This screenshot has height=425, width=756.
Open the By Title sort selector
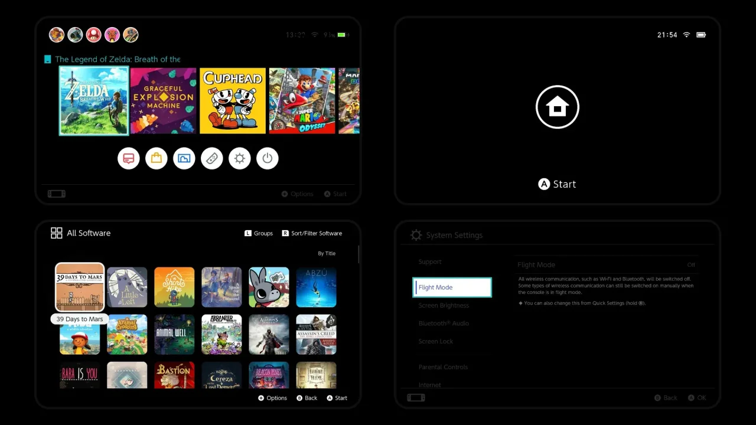pos(327,253)
